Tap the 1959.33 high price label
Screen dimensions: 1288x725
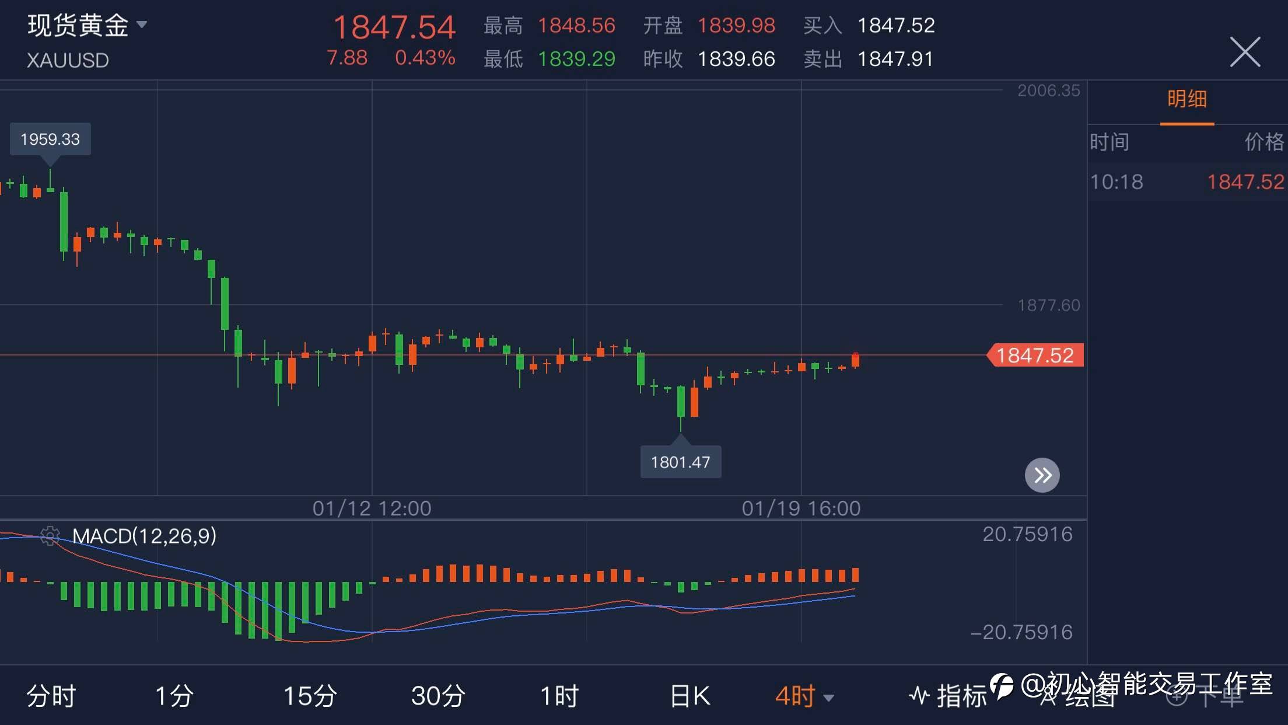[x=50, y=139]
